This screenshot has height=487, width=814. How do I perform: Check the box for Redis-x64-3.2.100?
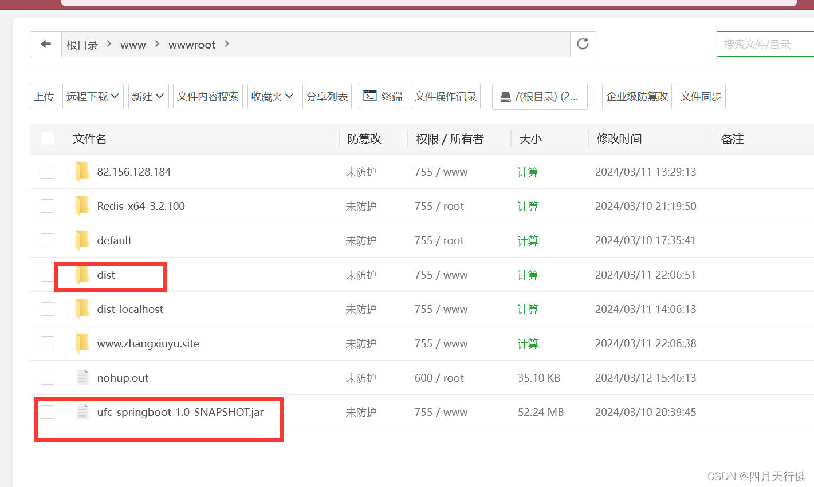click(48, 206)
